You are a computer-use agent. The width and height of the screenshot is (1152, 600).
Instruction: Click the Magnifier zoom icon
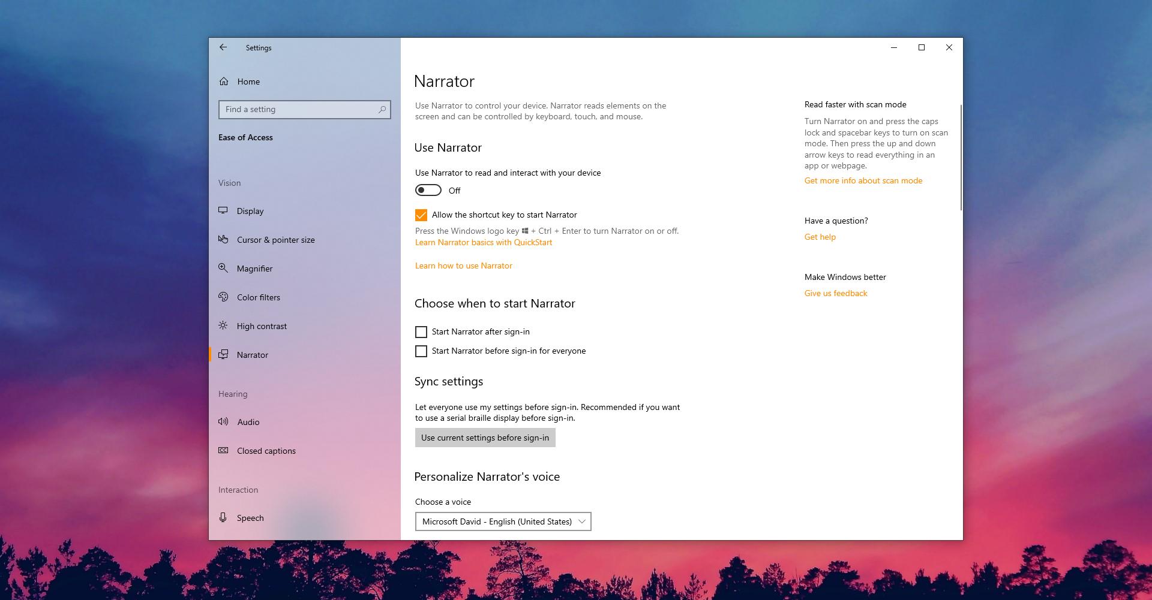[x=223, y=268]
